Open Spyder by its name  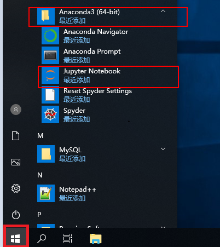coord(74,111)
